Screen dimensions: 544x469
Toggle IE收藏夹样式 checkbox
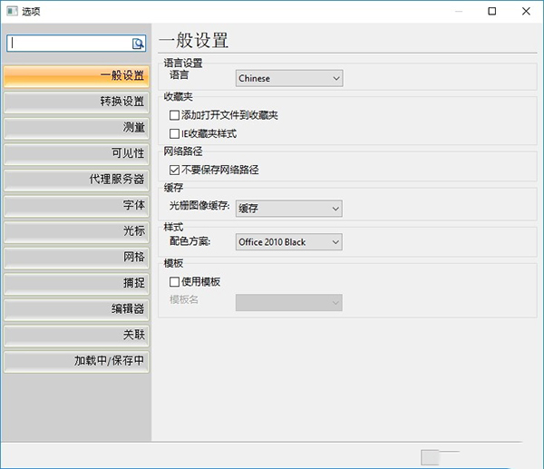pos(174,133)
